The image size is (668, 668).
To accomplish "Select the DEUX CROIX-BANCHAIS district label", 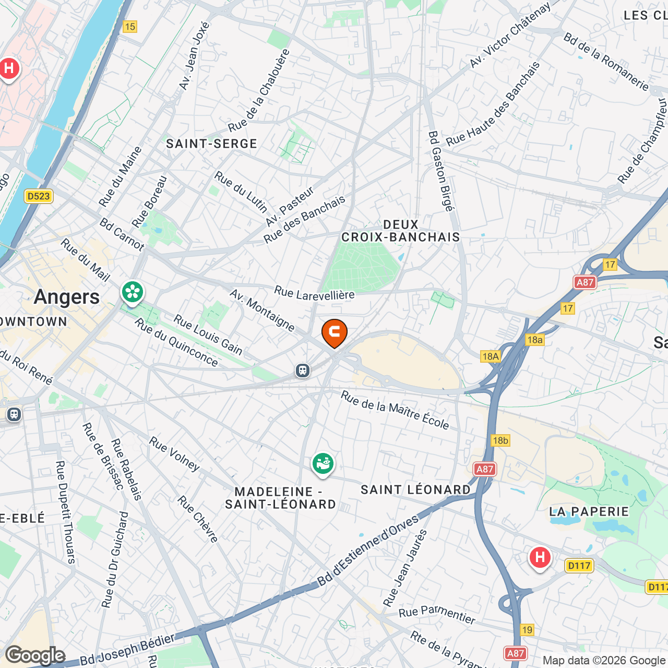I will click(x=401, y=231).
